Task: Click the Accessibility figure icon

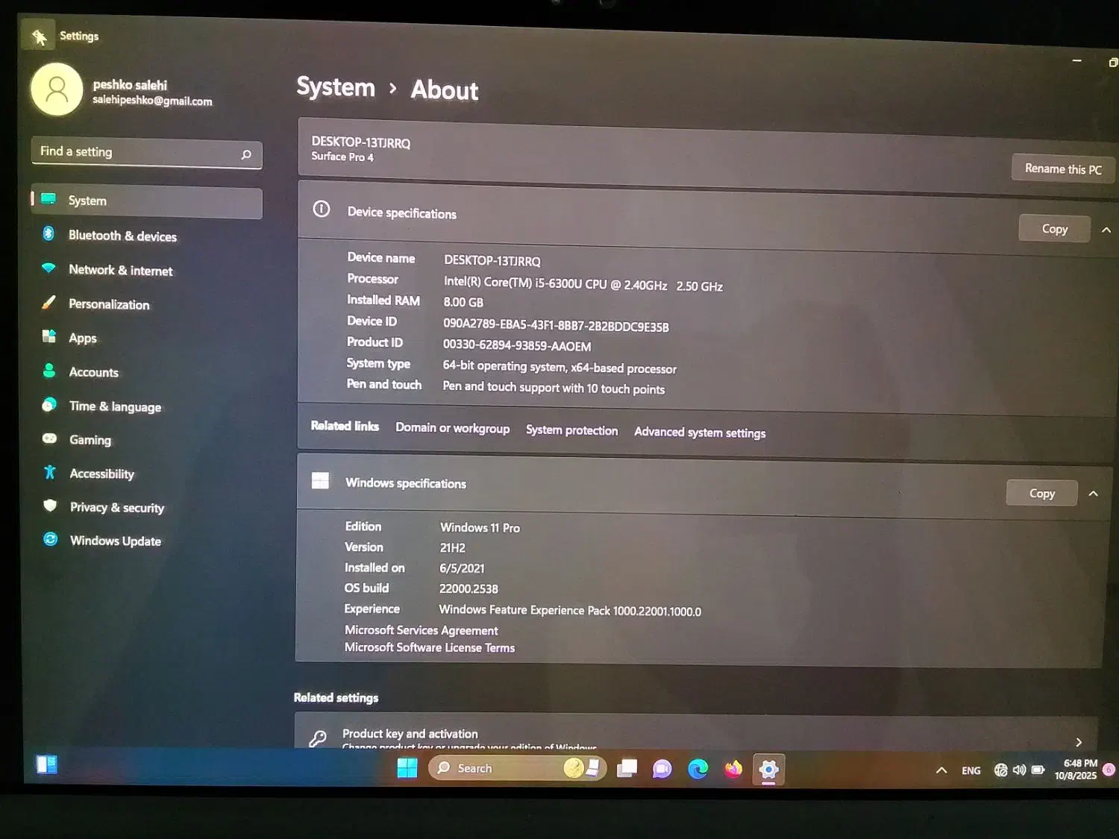Action: tap(50, 472)
